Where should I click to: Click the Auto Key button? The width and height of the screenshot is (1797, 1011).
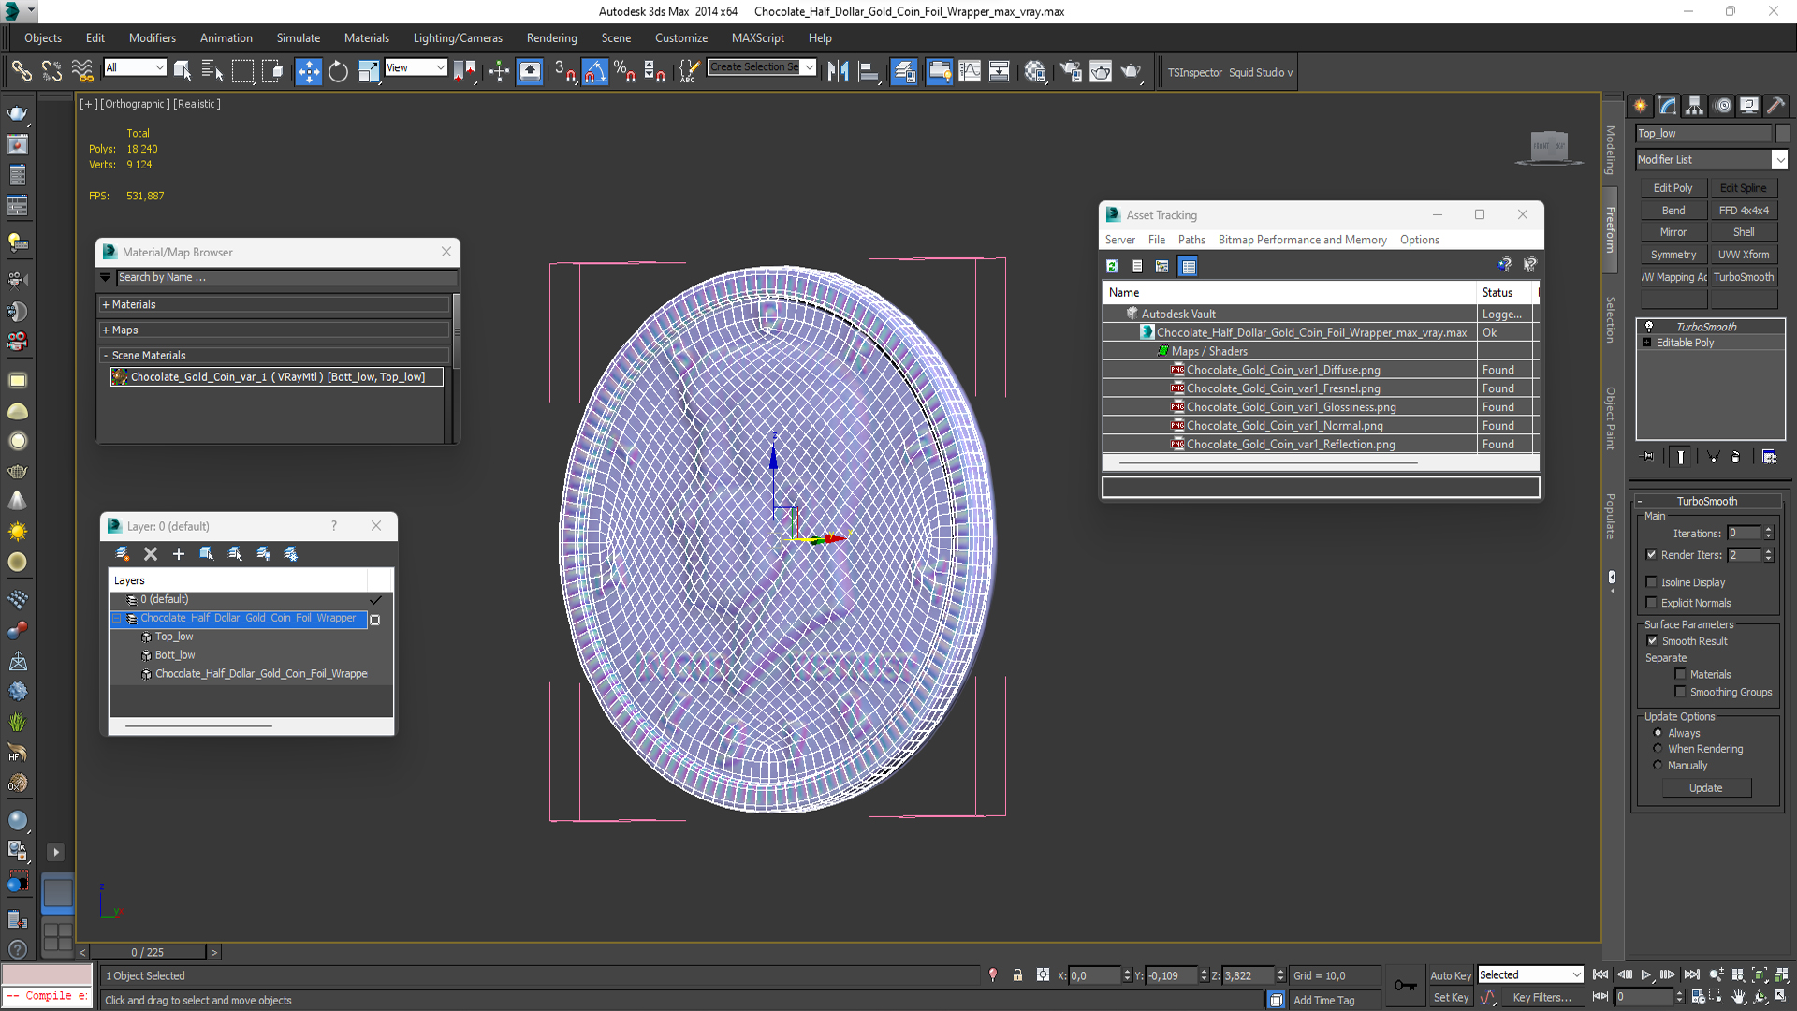1451,975
